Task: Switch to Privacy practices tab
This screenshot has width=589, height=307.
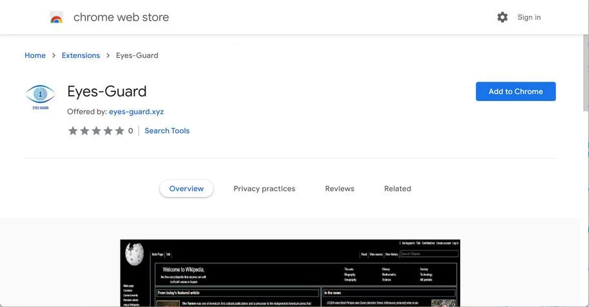Action: pos(264,189)
